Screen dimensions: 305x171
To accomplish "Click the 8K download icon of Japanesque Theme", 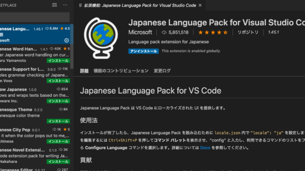I will coord(61,109).
